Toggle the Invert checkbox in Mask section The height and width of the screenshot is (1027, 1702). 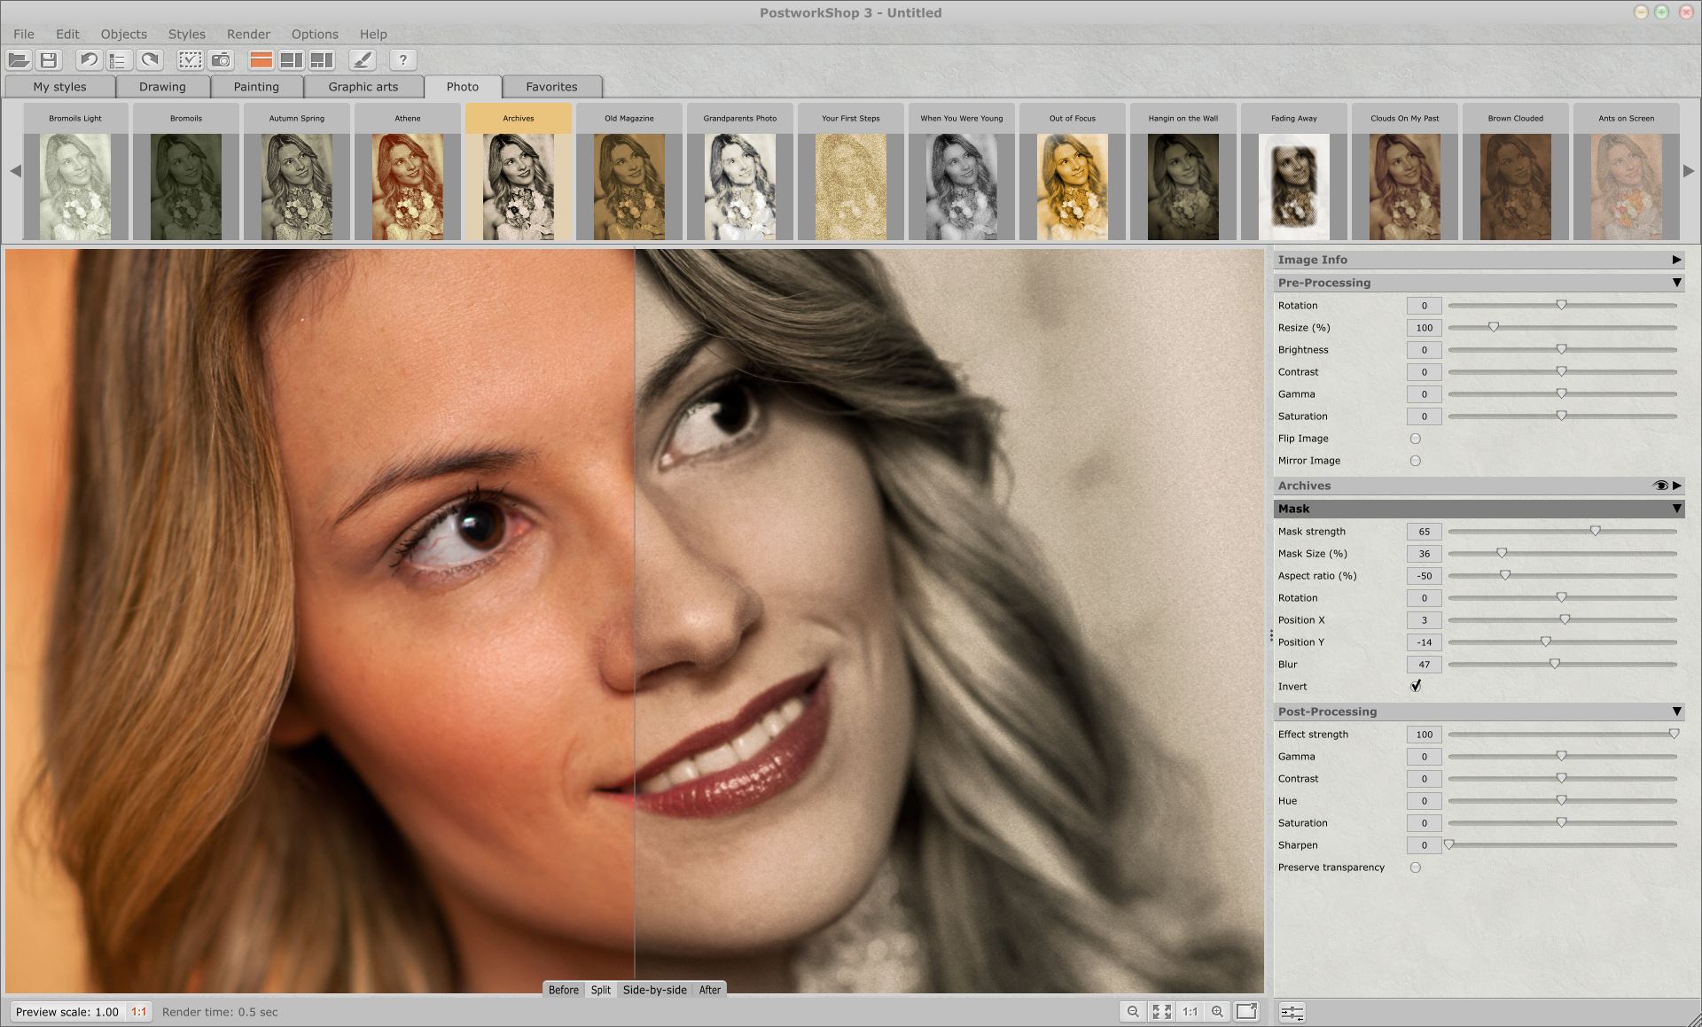[x=1415, y=686]
